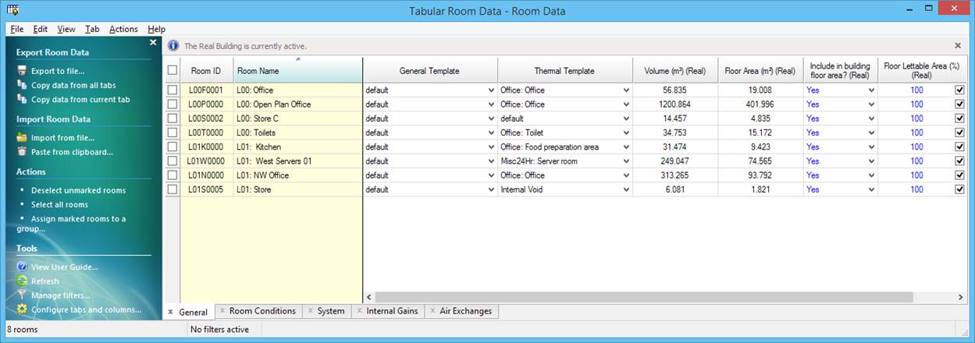Viewport: 975px width, 343px height.
Task: Open the Help menu
Action: click(x=156, y=29)
